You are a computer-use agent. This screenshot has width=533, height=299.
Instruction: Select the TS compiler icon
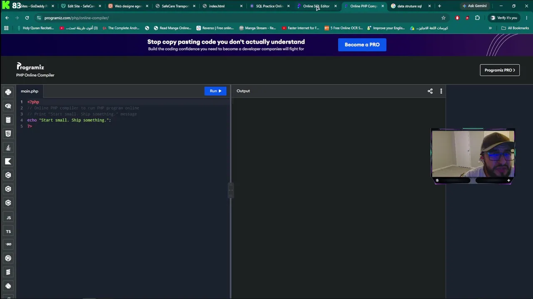[x=8, y=231]
